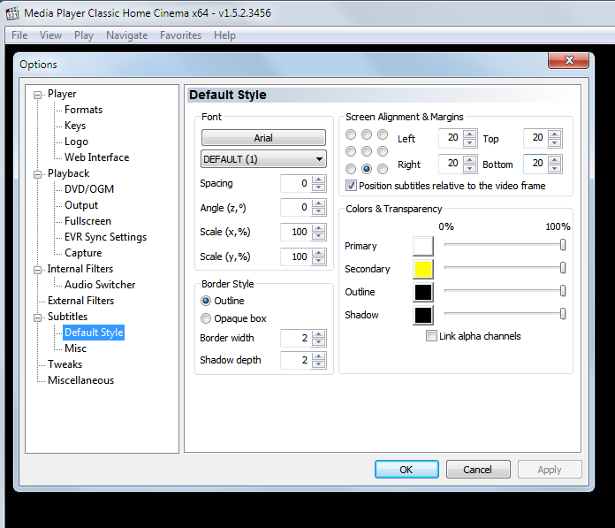The image size is (615, 528).
Task: Pick the Outline color swatch
Action: point(422,292)
